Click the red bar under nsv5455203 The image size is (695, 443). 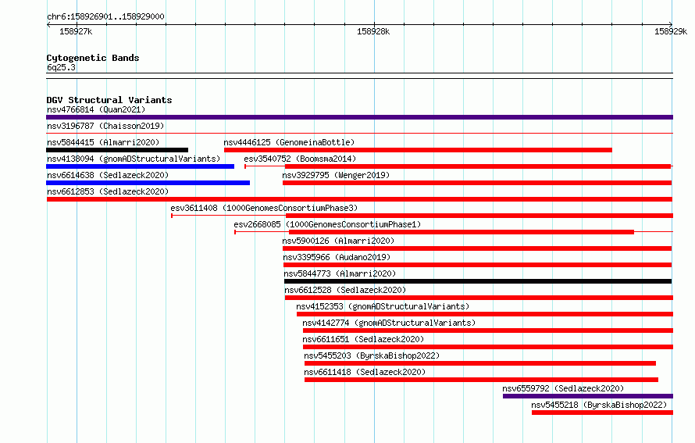pyautogui.click(x=480, y=363)
